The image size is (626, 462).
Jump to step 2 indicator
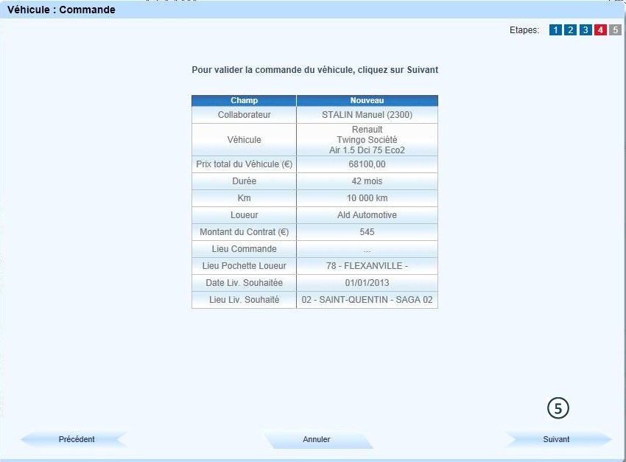point(570,30)
